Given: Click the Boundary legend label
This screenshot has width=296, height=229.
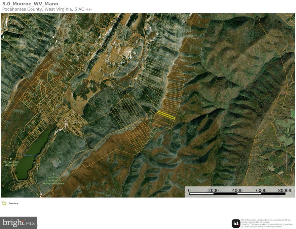Looking at the screenshot, I should [x=13, y=203].
